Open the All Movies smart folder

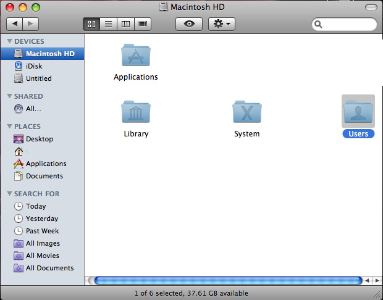coord(42,256)
